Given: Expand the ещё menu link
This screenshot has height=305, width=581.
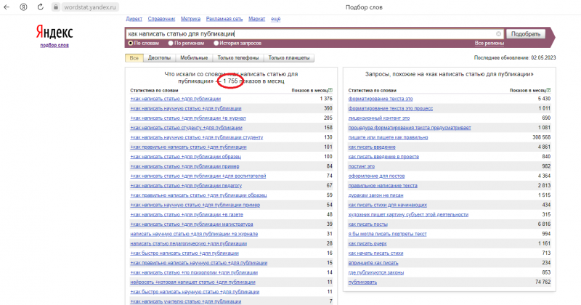Looking at the screenshot, I should coord(276,19).
